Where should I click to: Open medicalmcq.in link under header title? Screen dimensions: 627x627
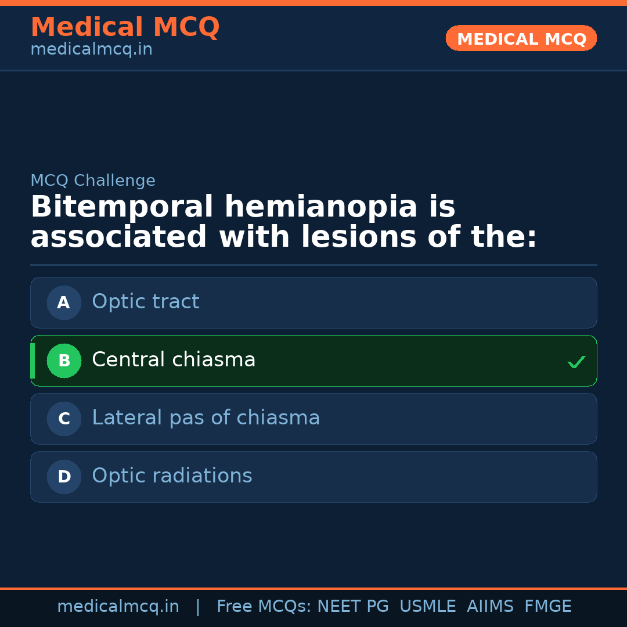pos(91,50)
